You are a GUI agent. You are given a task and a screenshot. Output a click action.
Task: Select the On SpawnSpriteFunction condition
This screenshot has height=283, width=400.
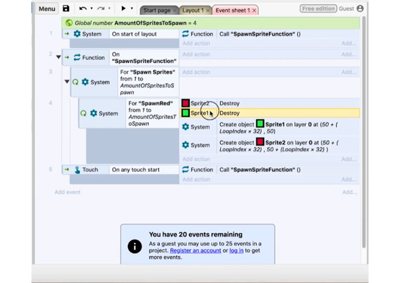[x=144, y=58]
